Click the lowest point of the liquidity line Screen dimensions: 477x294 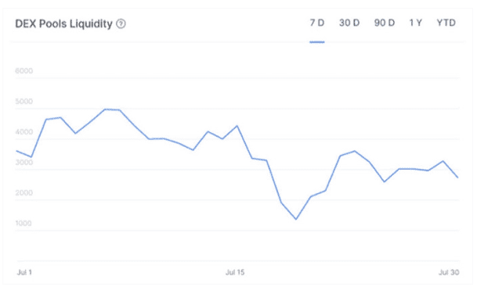point(296,219)
